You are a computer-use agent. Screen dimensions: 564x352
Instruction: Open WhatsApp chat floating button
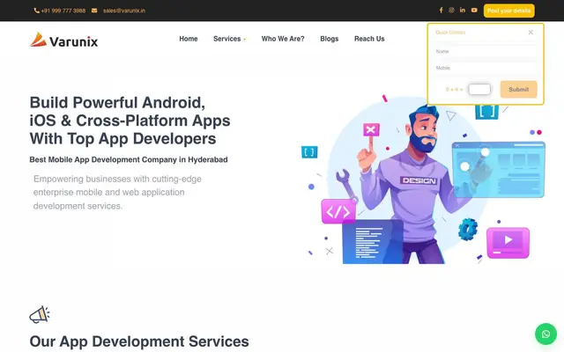[545, 334]
